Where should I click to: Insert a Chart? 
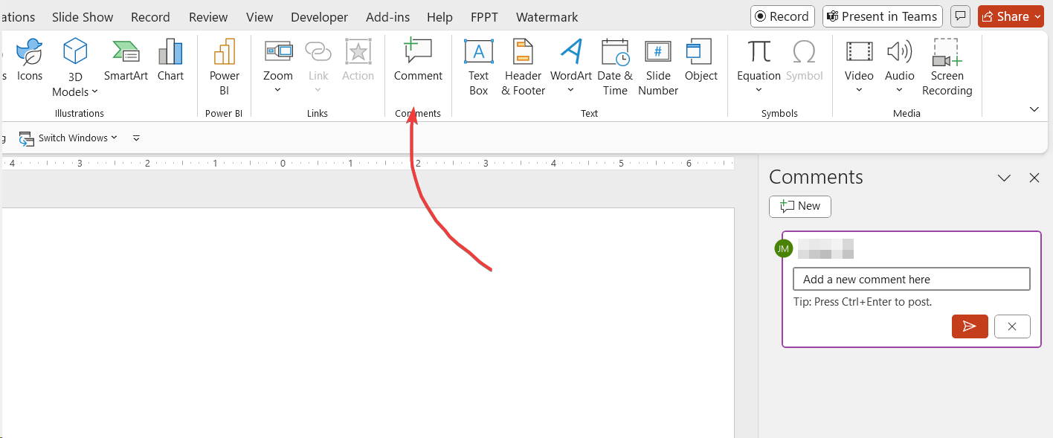click(170, 61)
